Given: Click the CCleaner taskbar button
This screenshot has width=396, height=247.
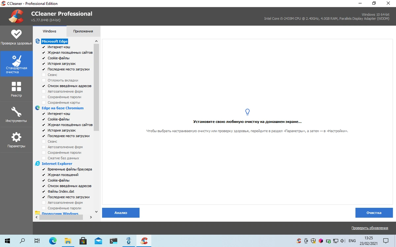Looking at the screenshot, I should tap(144, 241).
